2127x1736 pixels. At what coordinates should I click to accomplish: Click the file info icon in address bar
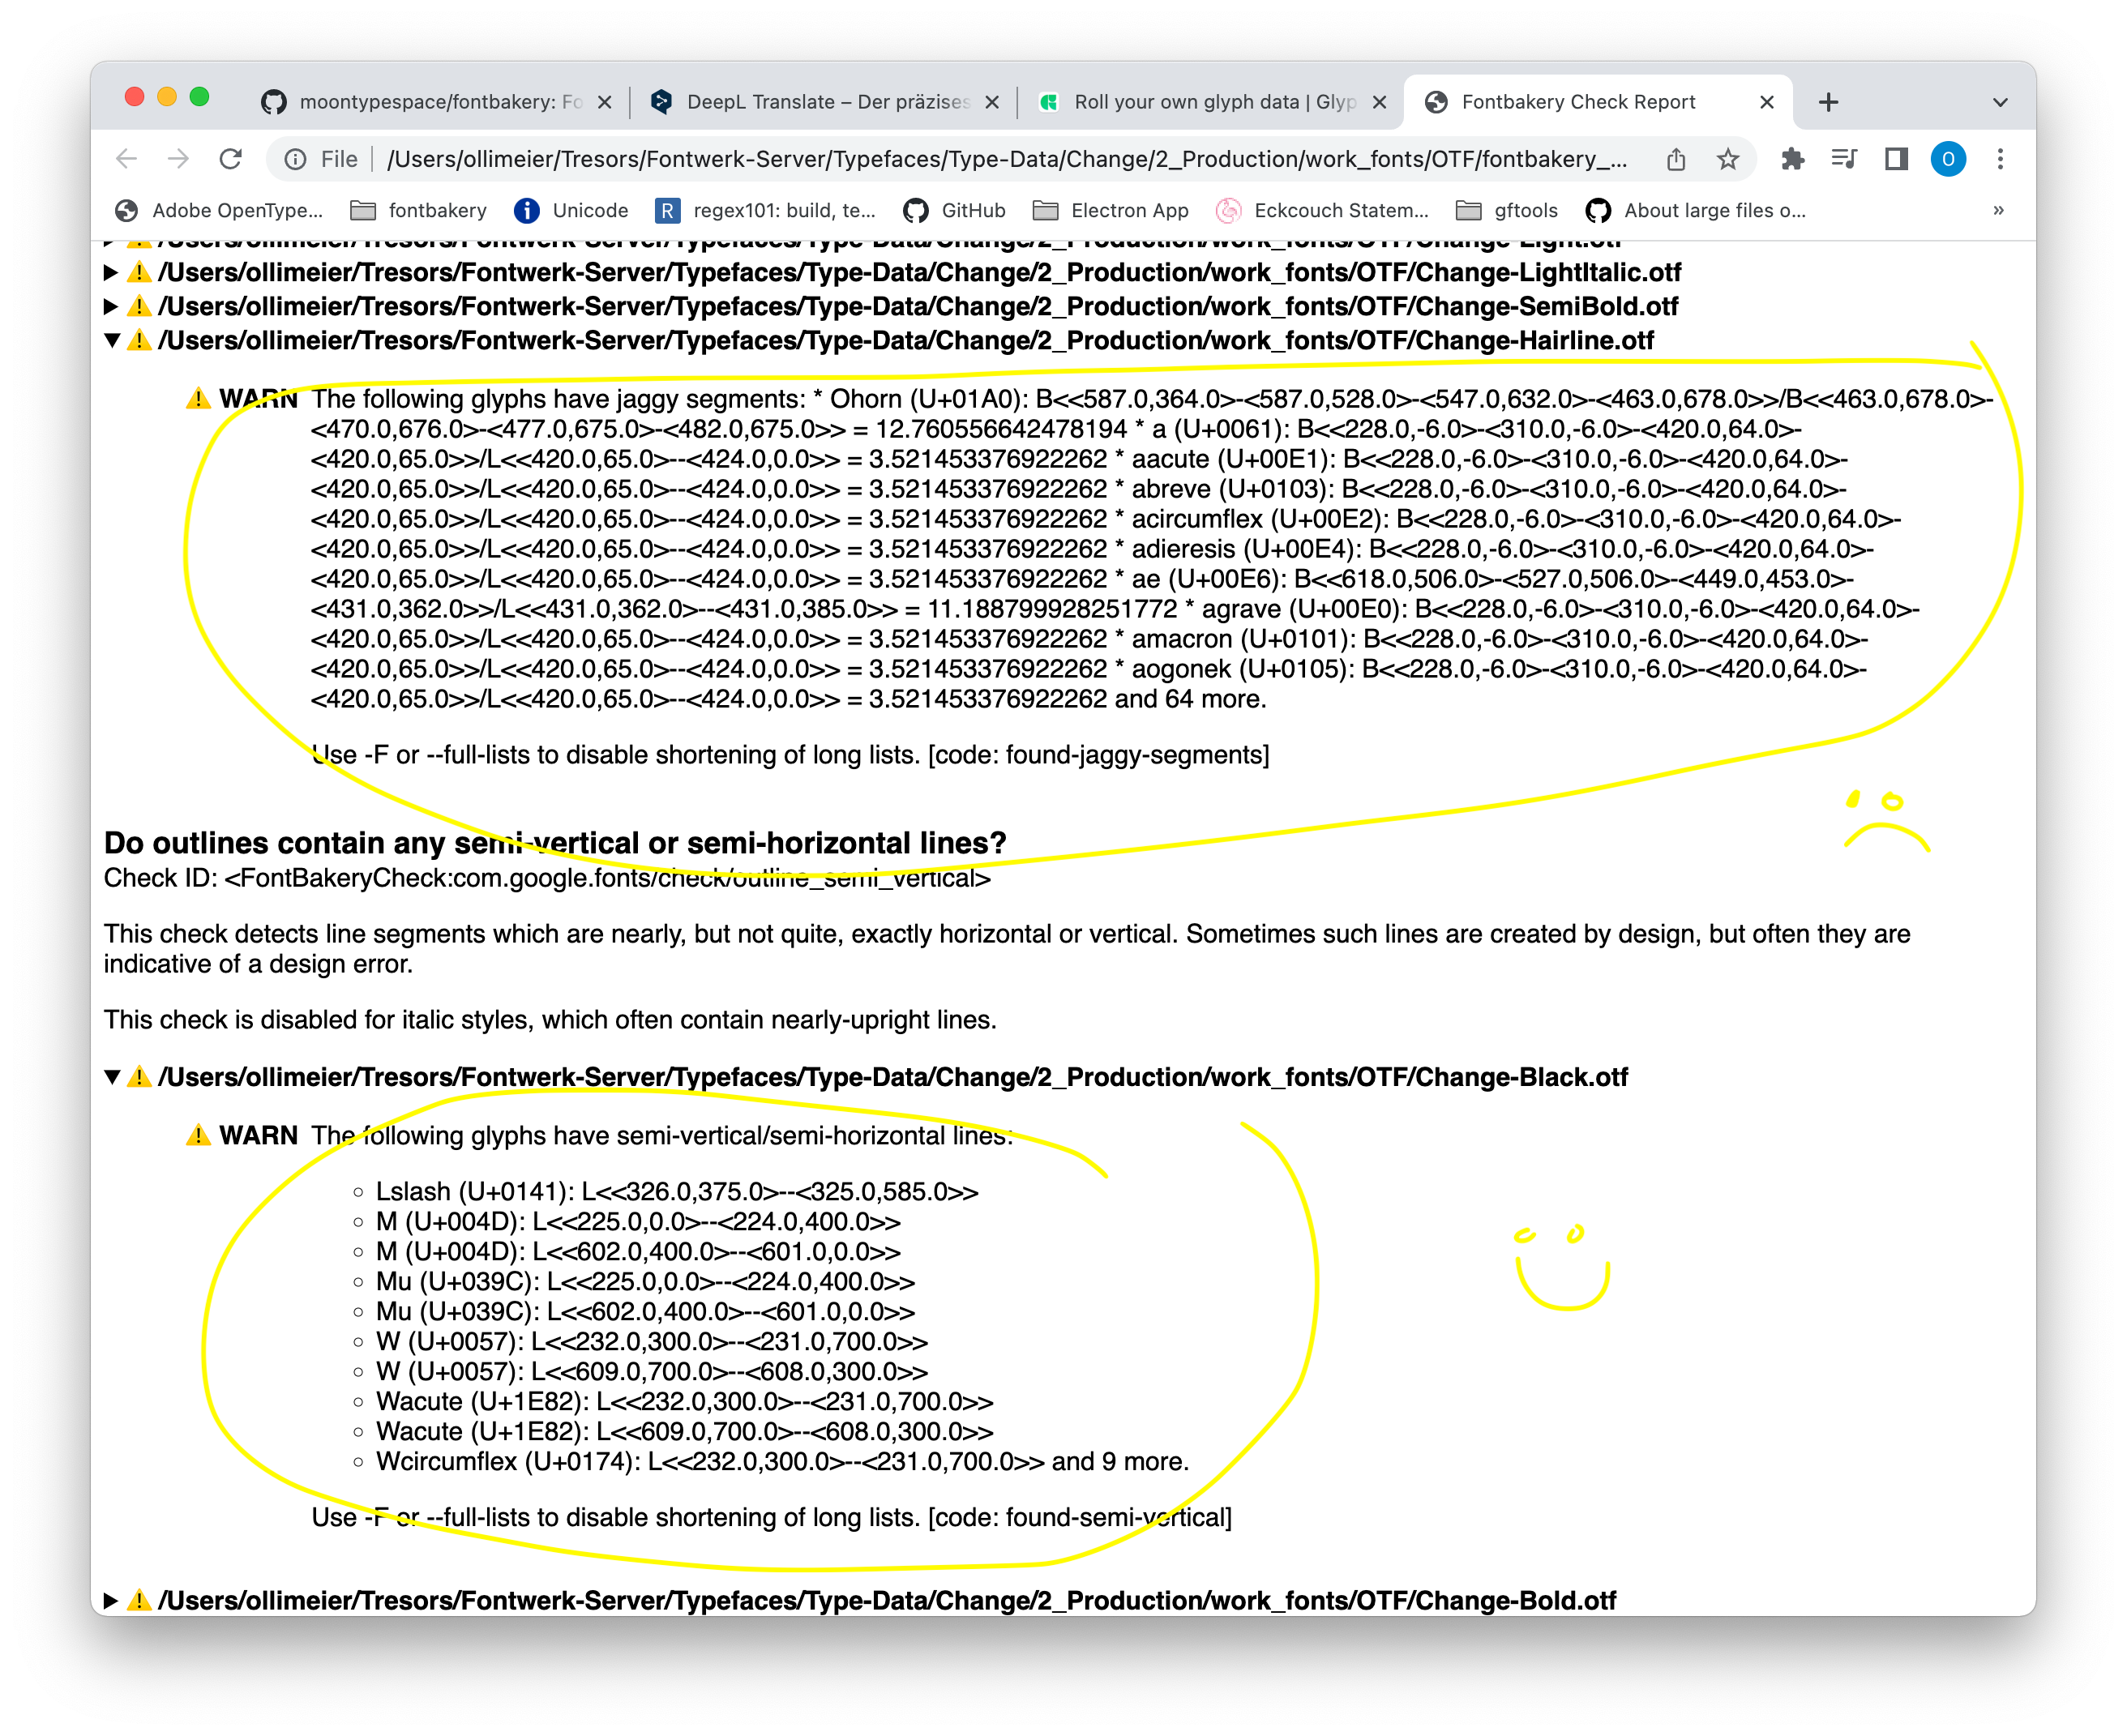[297, 158]
